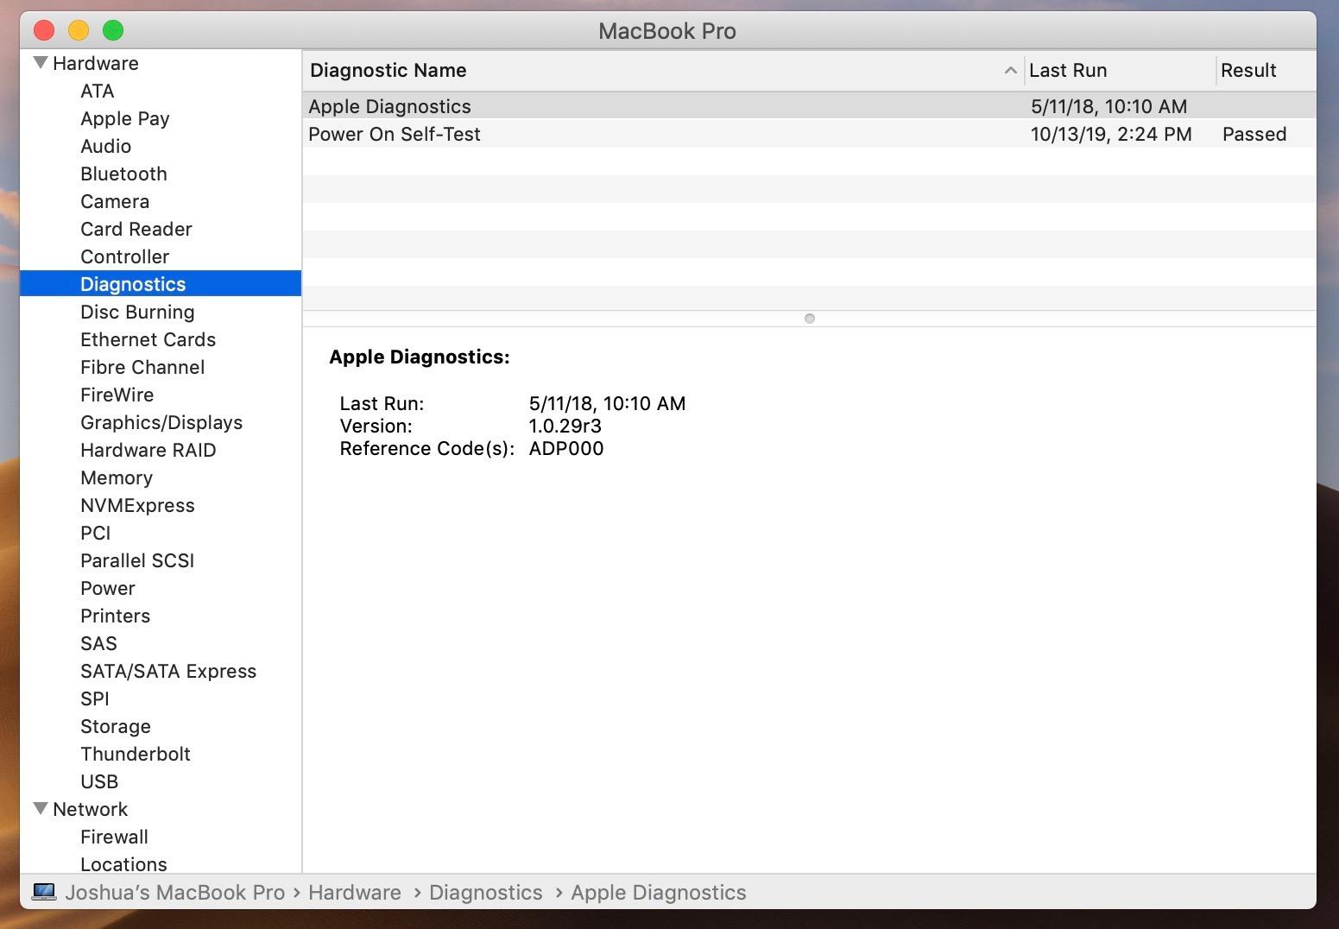The width and height of the screenshot is (1339, 929).
Task: Click Apple Diagnostics in the path bar
Action: [659, 892]
